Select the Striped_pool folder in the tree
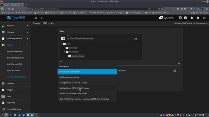 [x=72, y=48]
